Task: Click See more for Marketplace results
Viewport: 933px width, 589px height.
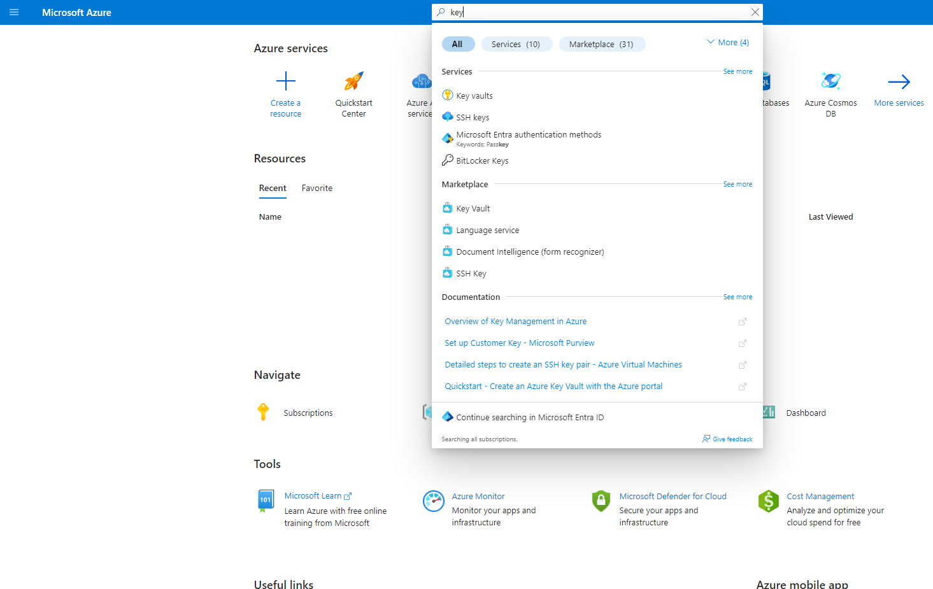Action: pyautogui.click(x=737, y=185)
